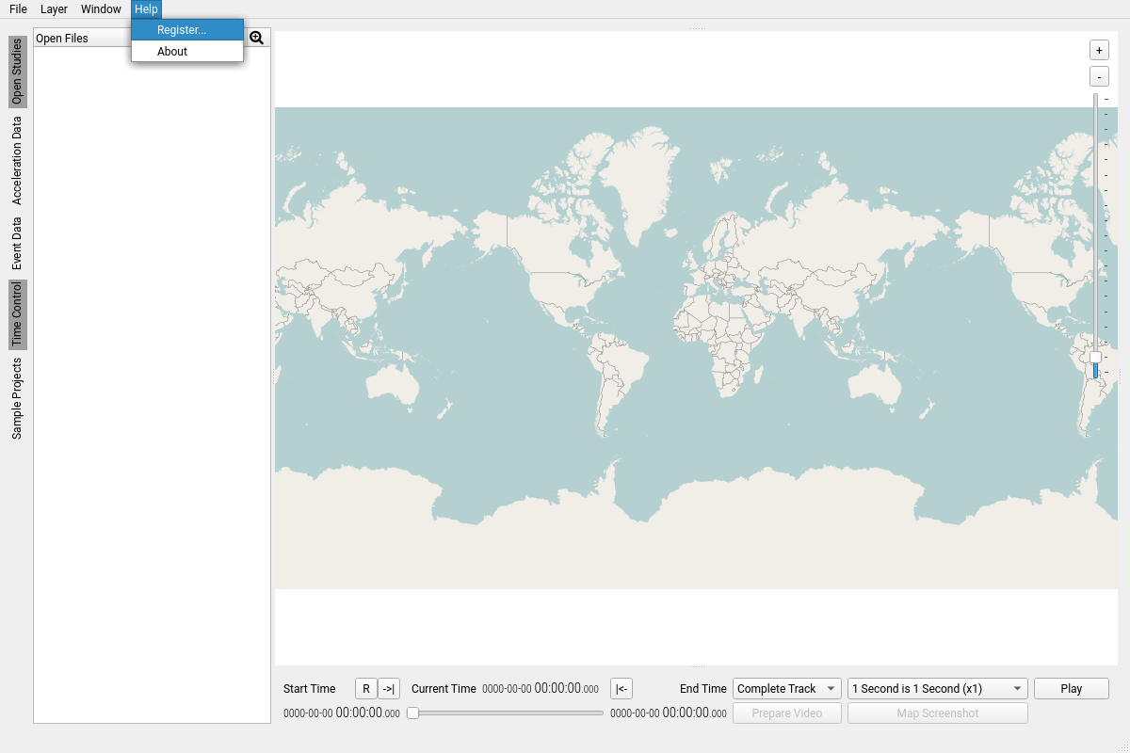Select Register... from the Help menu
The image size is (1130, 753).
[182, 30]
